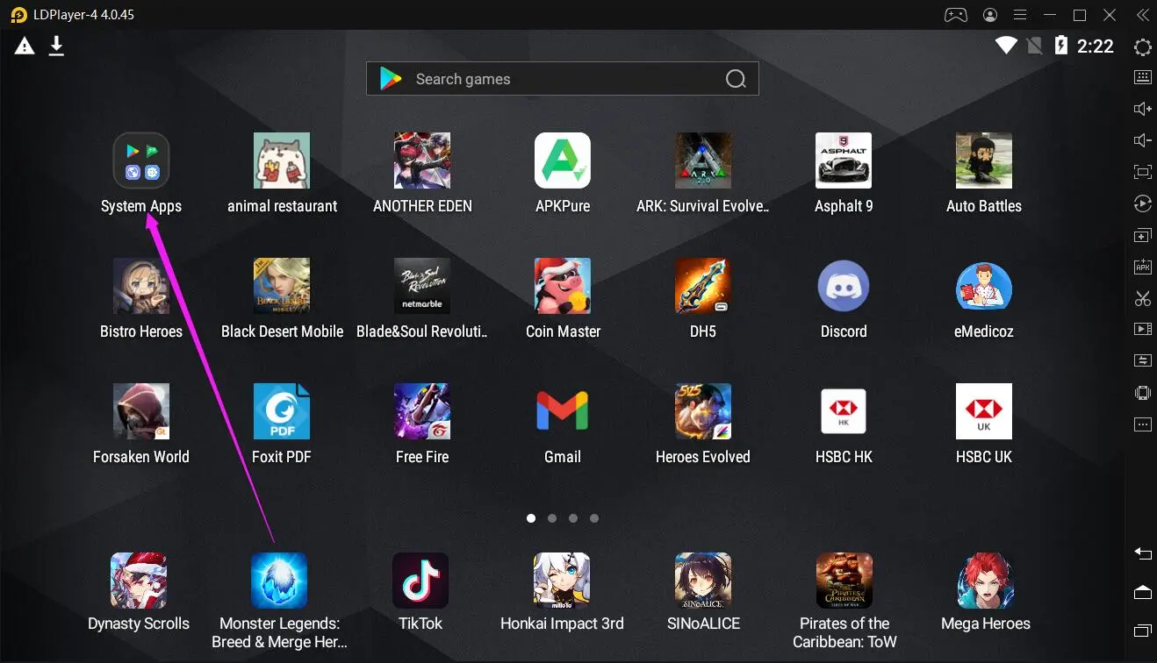This screenshot has width=1157, height=663.
Task: Click in the Search games field
Action: 563,79
